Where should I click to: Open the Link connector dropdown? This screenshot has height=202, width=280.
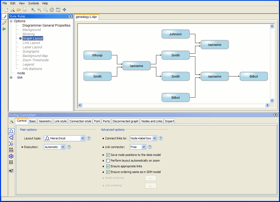144,147
